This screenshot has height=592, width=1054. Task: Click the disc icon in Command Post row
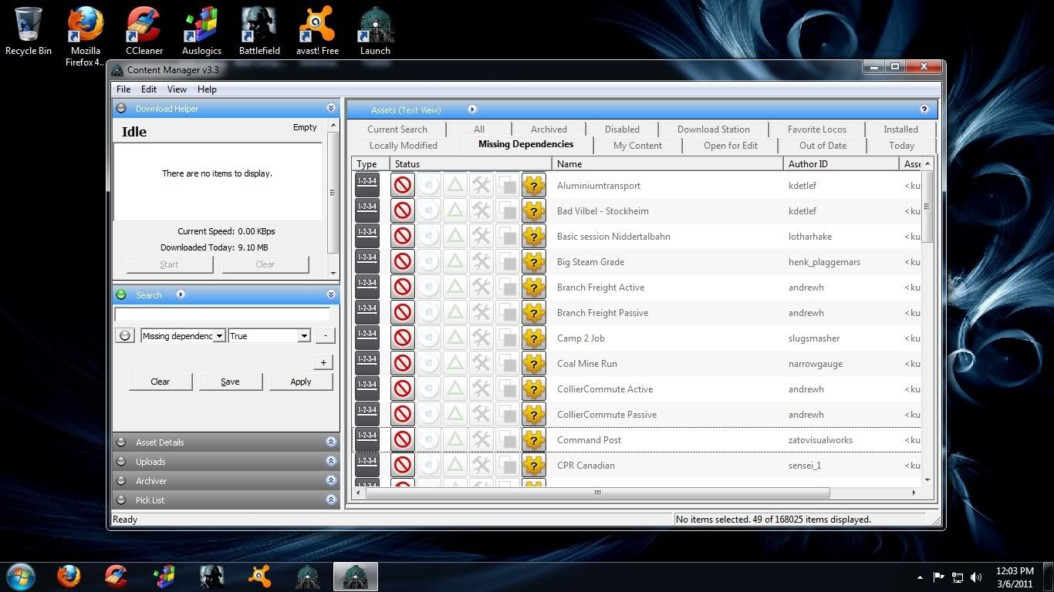[429, 440]
